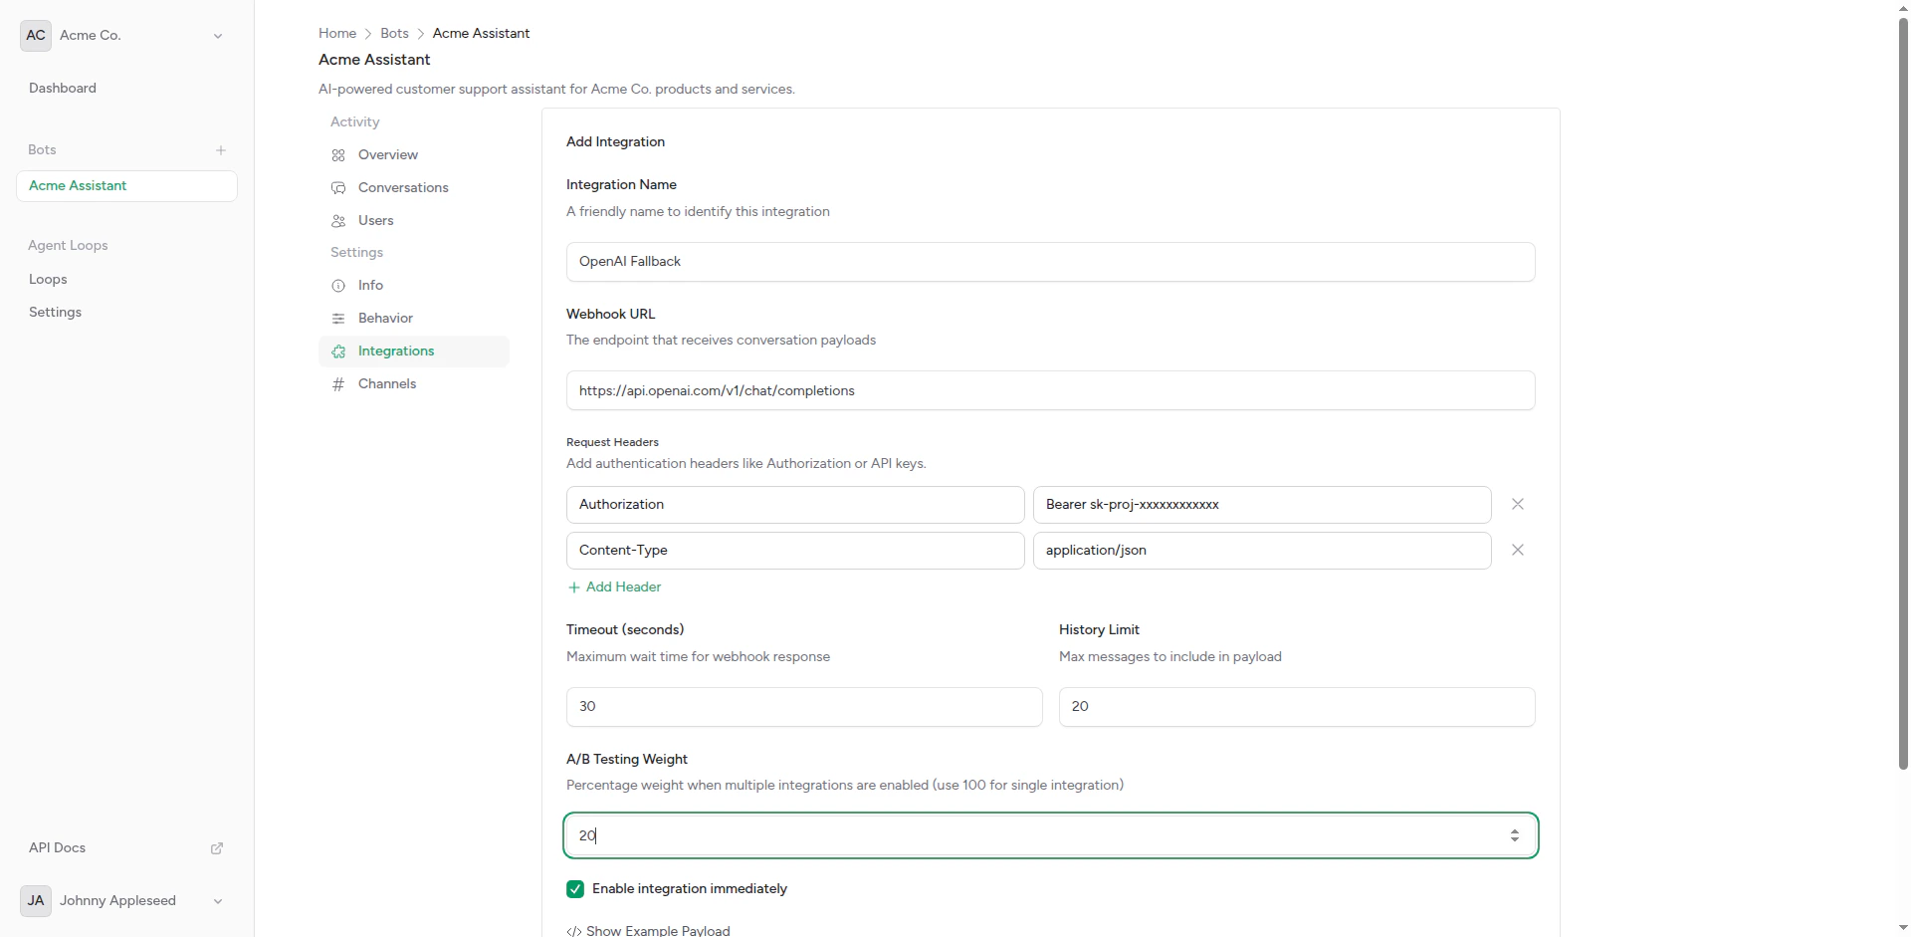The image size is (1911, 937).
Task: Select the Overview icon in sidebar
Action: [338, 154]
